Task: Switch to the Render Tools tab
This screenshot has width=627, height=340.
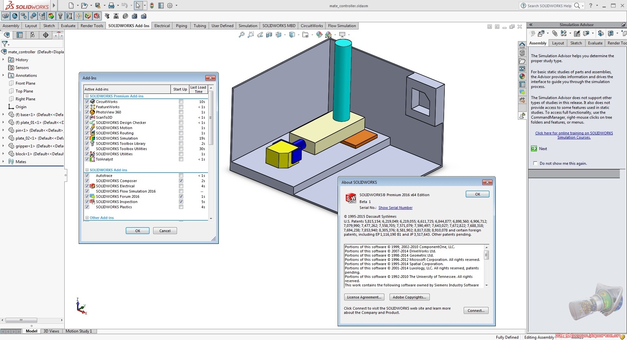Action: [92, 26]
